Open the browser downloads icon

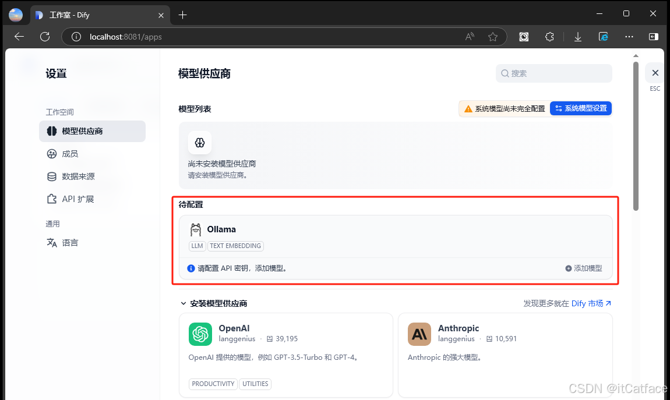tap(578, 37)
